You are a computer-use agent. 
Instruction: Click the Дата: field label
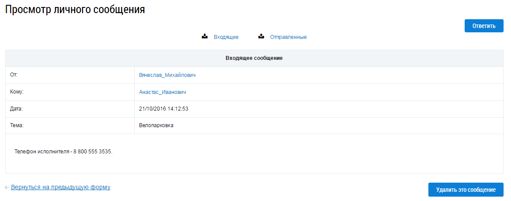coord(16,108)
